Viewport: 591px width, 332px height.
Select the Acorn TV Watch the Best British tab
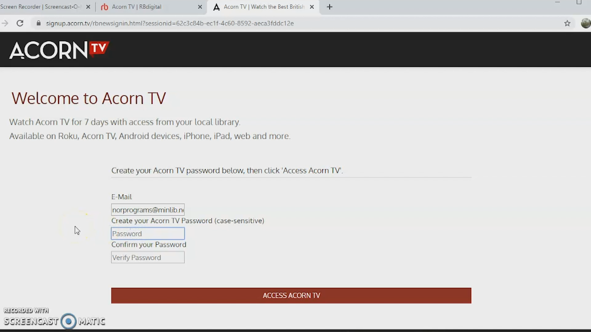point(263,7)
